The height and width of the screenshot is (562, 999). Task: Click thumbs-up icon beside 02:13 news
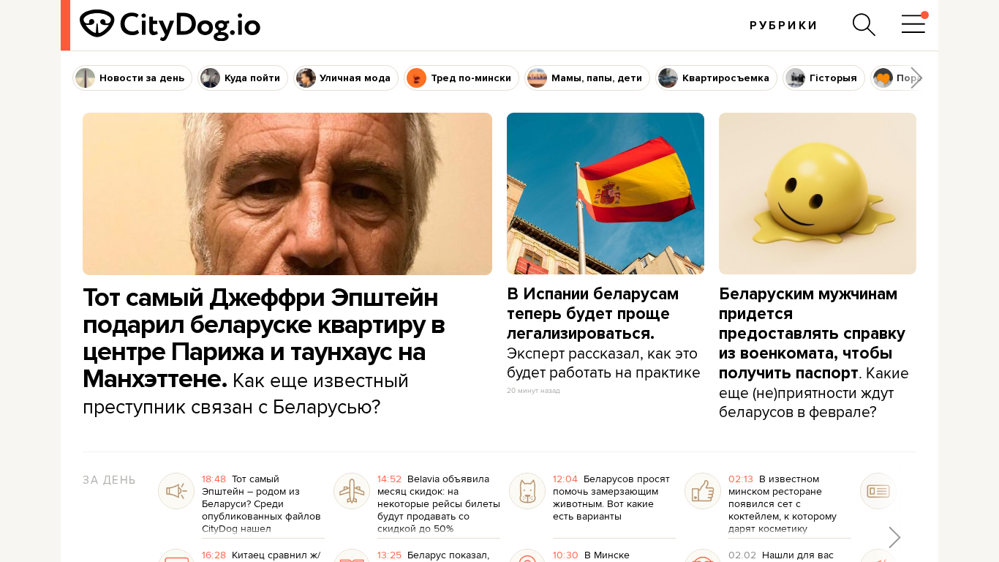point(703,491)
